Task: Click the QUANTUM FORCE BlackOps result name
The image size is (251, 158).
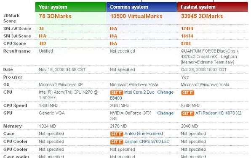Action: tap(210, 57)
